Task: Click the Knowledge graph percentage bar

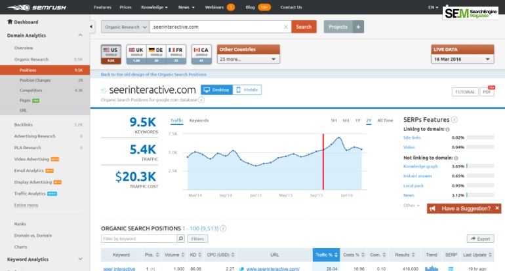Action: (x=480, y=166)
